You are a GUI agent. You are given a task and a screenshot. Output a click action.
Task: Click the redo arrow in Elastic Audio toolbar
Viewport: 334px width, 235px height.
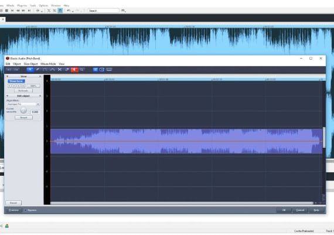click(x=16, y=70)
